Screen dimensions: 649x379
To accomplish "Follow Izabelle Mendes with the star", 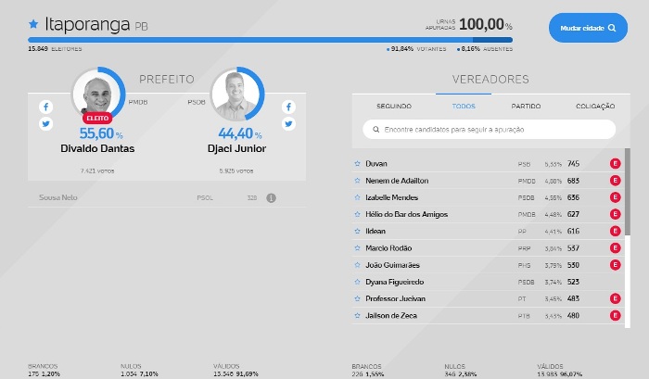I will point(358,197).
